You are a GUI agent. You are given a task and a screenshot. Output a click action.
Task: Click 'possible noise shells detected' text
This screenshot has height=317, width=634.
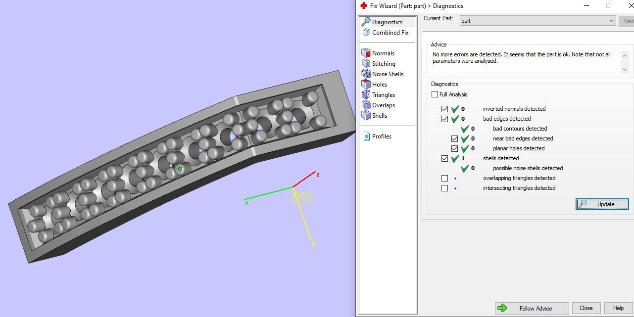click(528, 168)
